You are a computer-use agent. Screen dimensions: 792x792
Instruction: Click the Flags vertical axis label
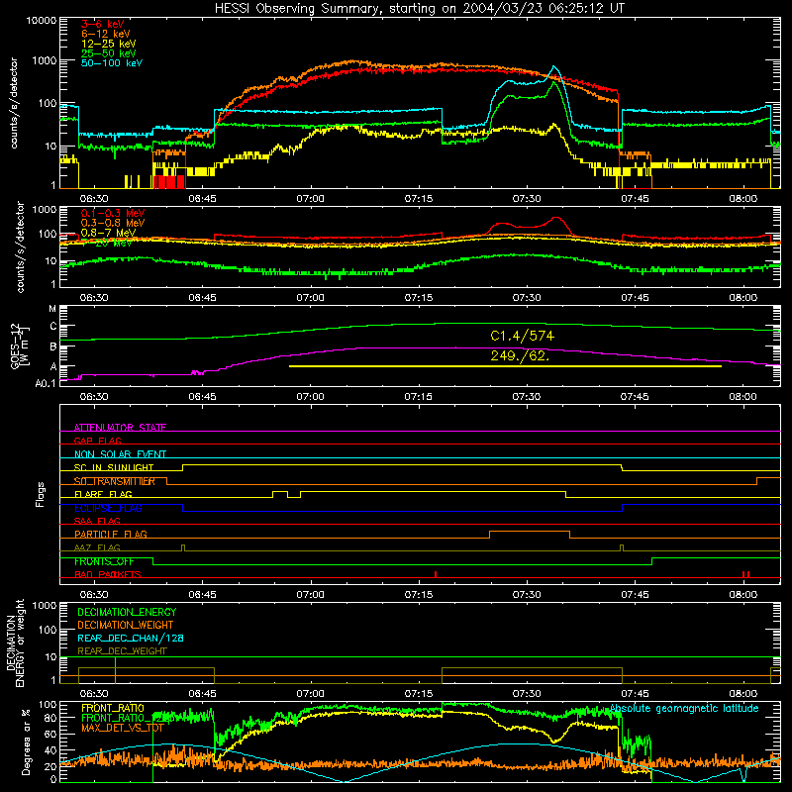(41, 494)
